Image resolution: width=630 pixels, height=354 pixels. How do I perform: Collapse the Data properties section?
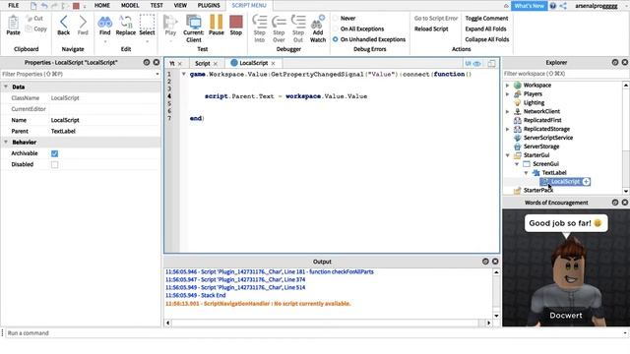6,87
